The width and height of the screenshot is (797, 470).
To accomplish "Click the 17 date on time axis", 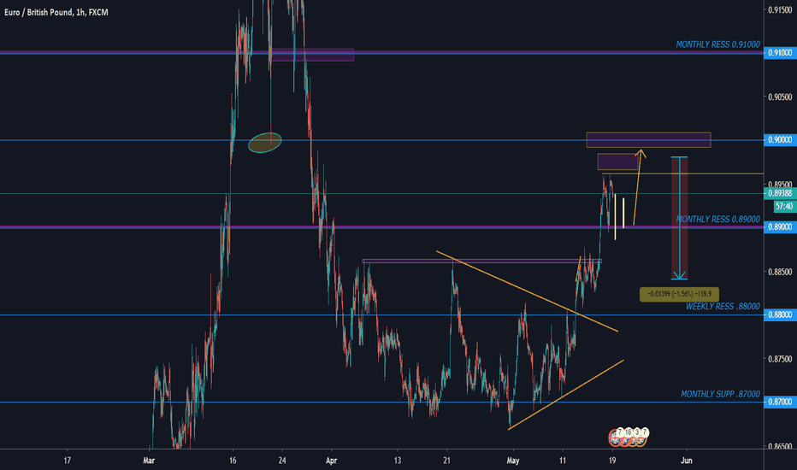I will pos(67,461).
